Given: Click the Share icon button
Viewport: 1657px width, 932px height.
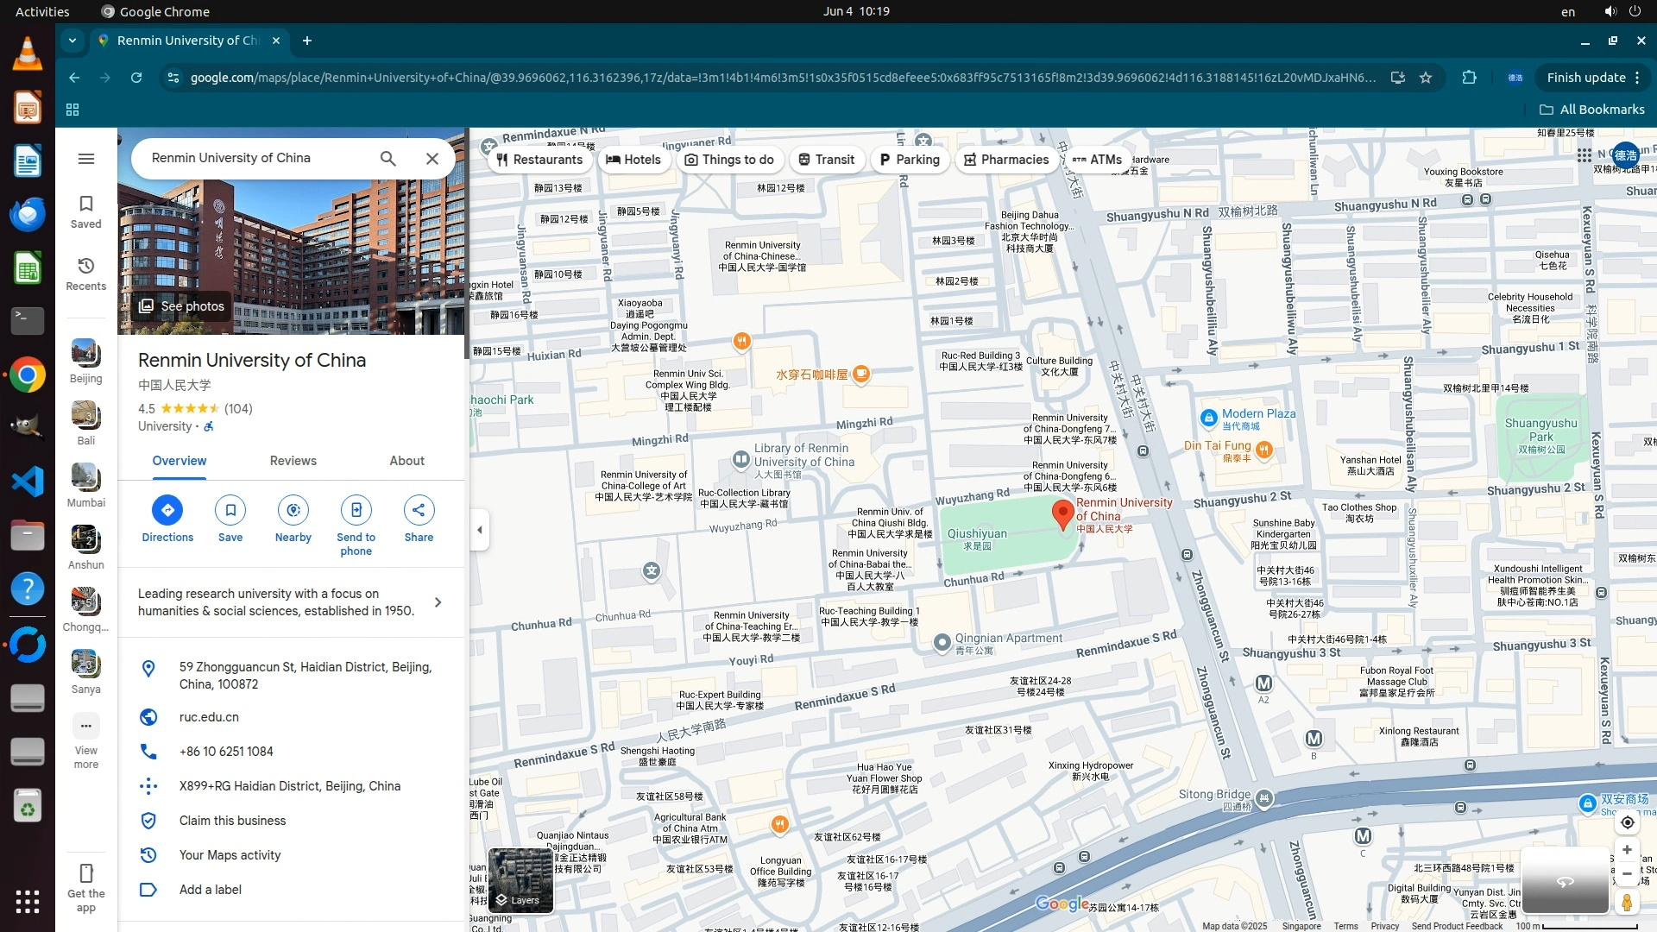Looking at the screenshot, I should (419, 510).
